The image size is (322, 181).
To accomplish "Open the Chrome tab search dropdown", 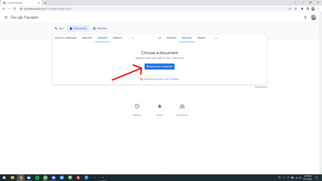I will [x=295, y=3].
